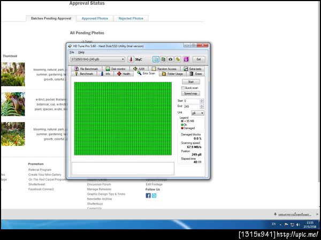Open the Newsletter Archive link
This screenshot has height=240, width=321.
[x=100, y=199]
